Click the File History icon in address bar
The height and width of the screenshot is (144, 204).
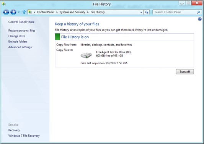30,12
